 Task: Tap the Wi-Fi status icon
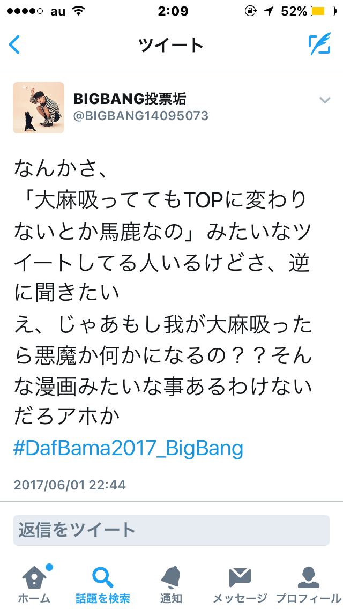tap(78, 11)
